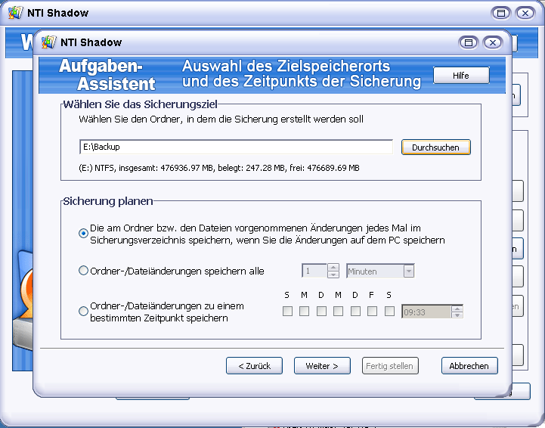Screen dimensions: 545x428
Task: Go back with the '< Zurück' button
Action: (255, 366)
